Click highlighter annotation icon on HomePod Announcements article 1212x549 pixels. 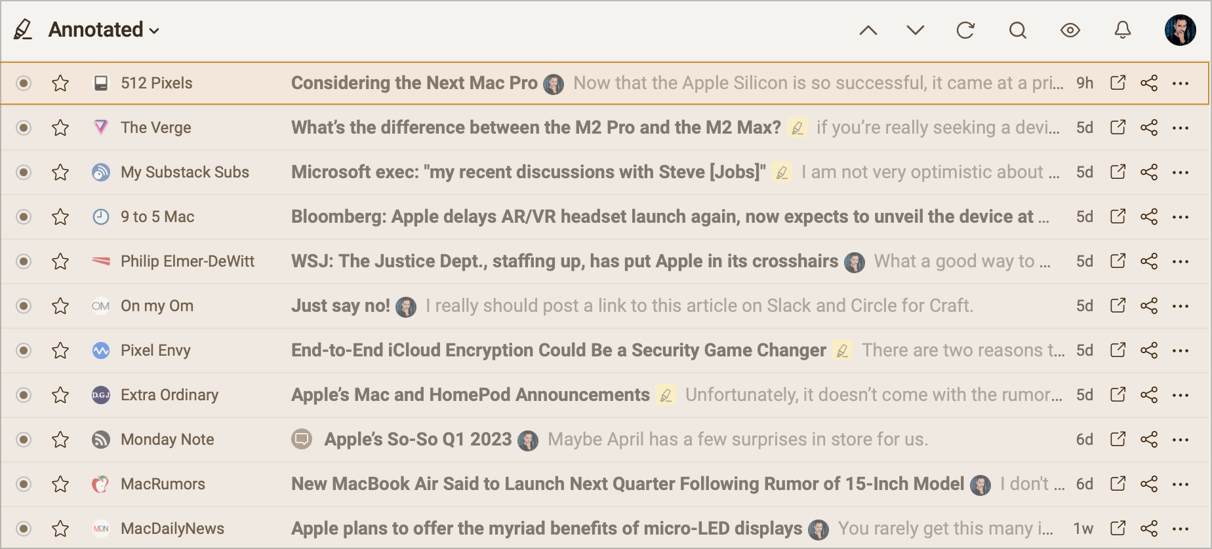[666, 395]
